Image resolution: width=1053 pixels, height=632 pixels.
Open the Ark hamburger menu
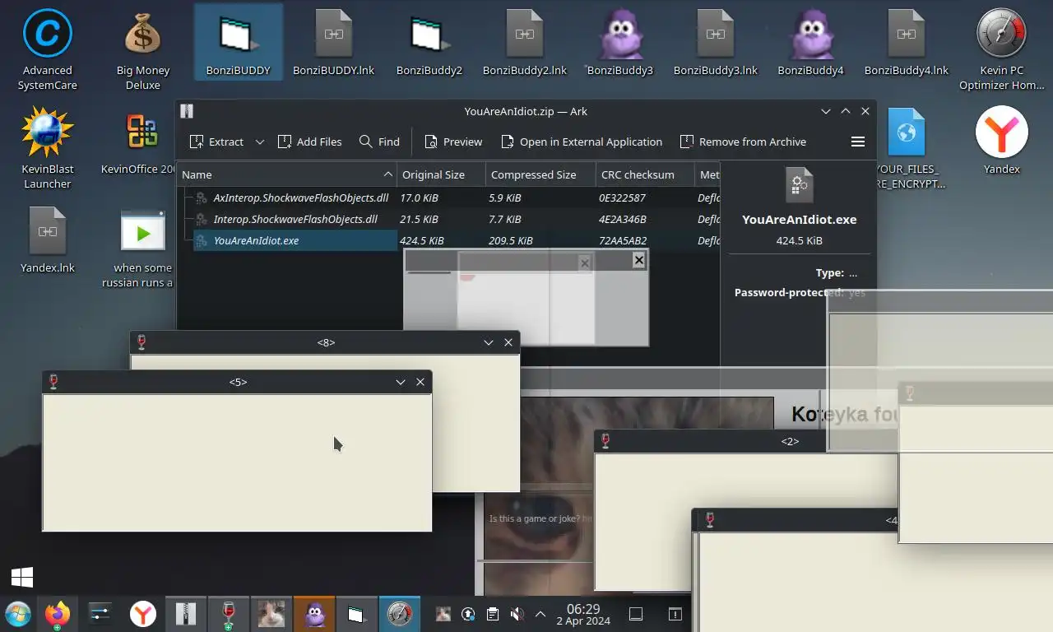857,142
